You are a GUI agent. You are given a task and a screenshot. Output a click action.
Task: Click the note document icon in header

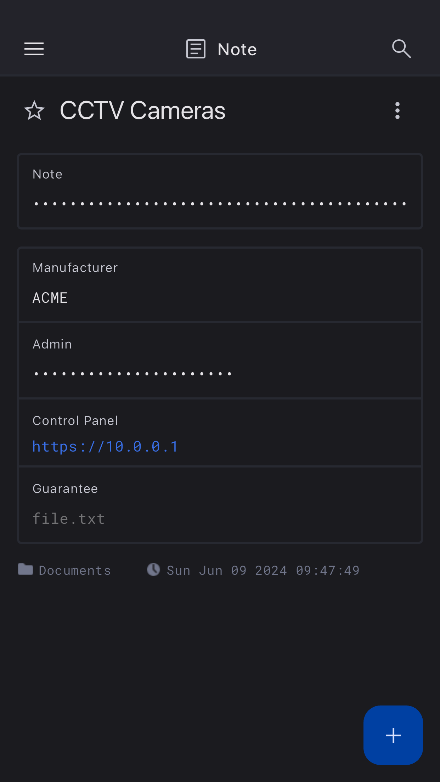pyautogui.click(x=196, y=49)
